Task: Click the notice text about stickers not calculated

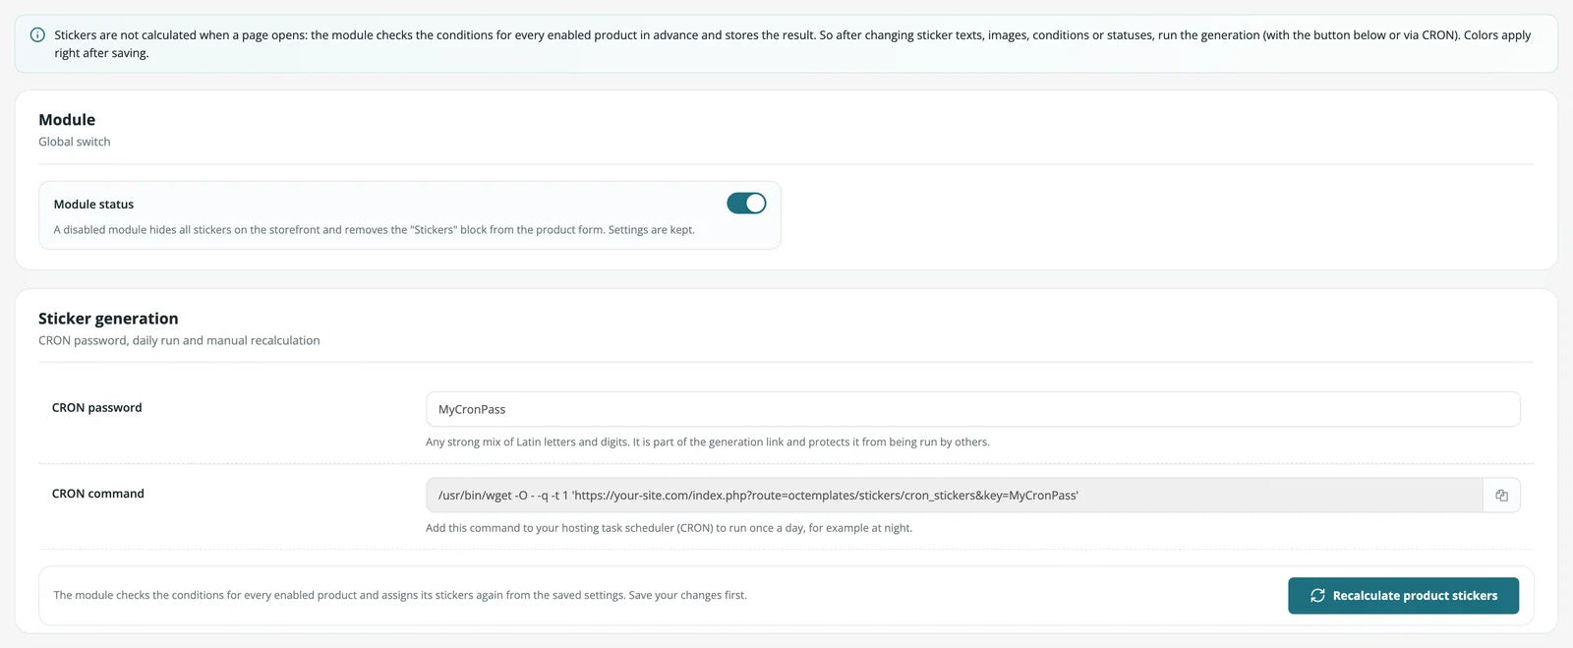Action: 792,44
